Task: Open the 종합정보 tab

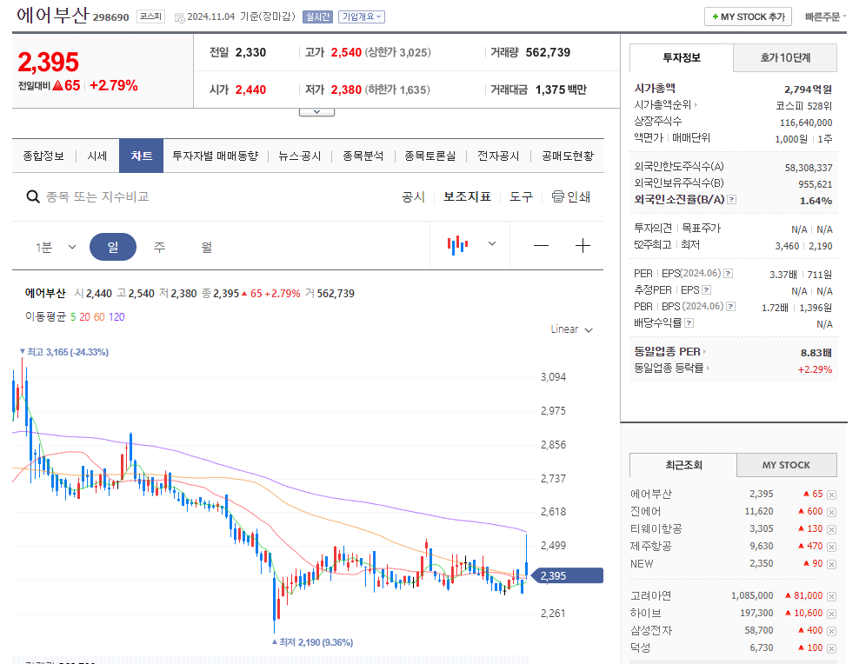Action: [x=43, y=156]
